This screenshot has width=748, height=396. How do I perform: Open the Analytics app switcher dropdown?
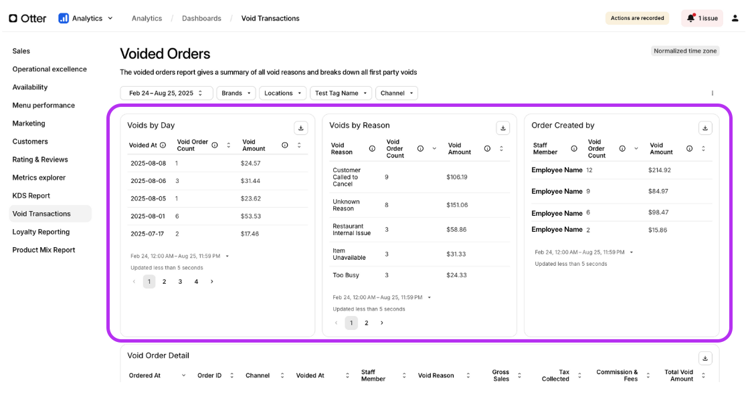point(86,18)
